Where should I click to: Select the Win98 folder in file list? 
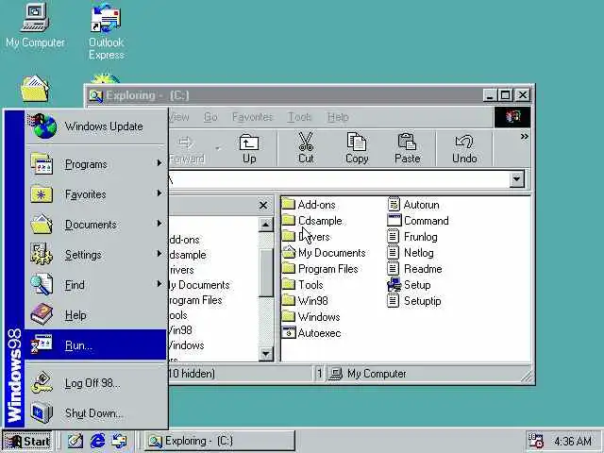coord(305,300)
